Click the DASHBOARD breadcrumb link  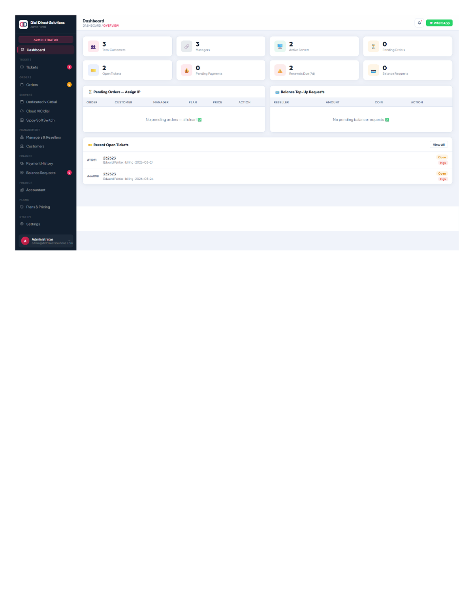coord(92,26)
